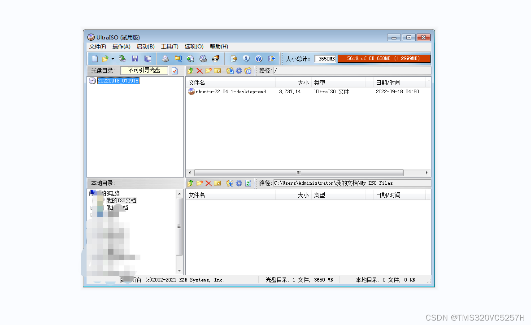Click the disc pane horizontal scrollbar thumb
Image resolution: width=531 pixels, height=325 pixels.
click(299, 173)
